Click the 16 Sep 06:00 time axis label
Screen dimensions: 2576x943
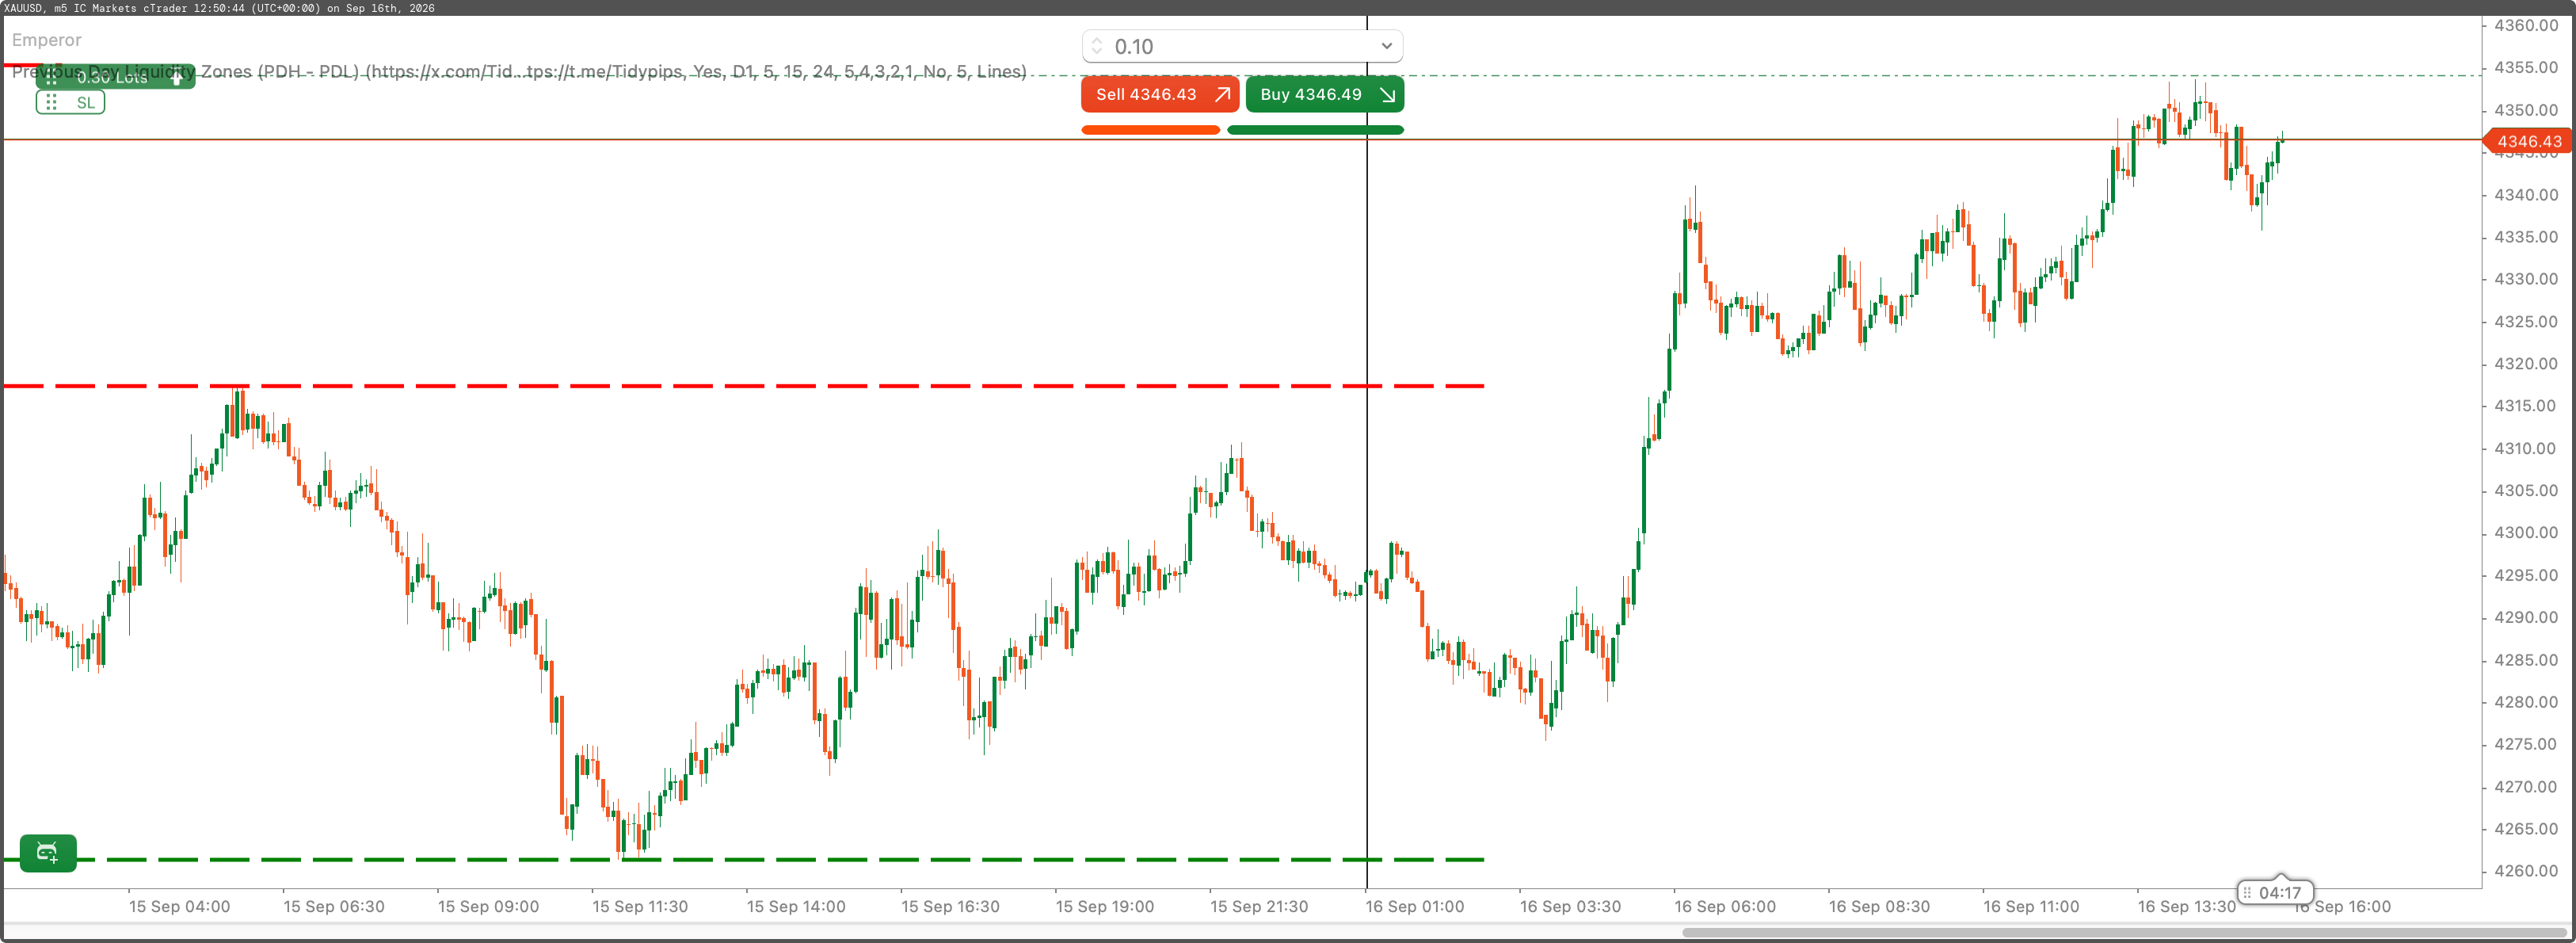(1725, 906)
